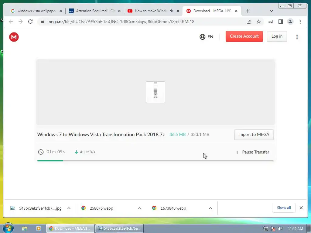This screenshot has width=311, height=233.
Task: Expand options for 1673840.webp download
Action: click(210, 208)
